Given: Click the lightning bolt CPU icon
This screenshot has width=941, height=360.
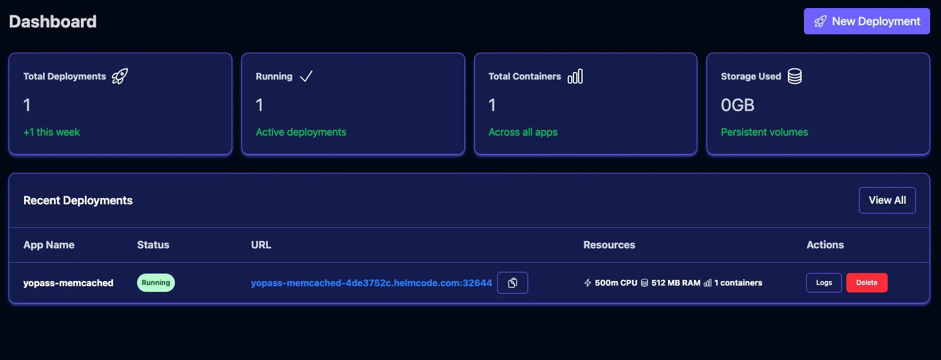Looking at the screenshot, I should click(588, 283).
